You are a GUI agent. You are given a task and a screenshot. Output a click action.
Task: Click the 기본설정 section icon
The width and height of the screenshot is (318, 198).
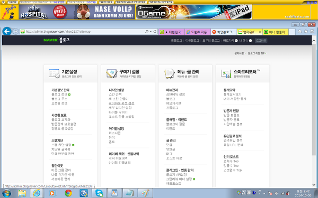[x=54, y=73]
